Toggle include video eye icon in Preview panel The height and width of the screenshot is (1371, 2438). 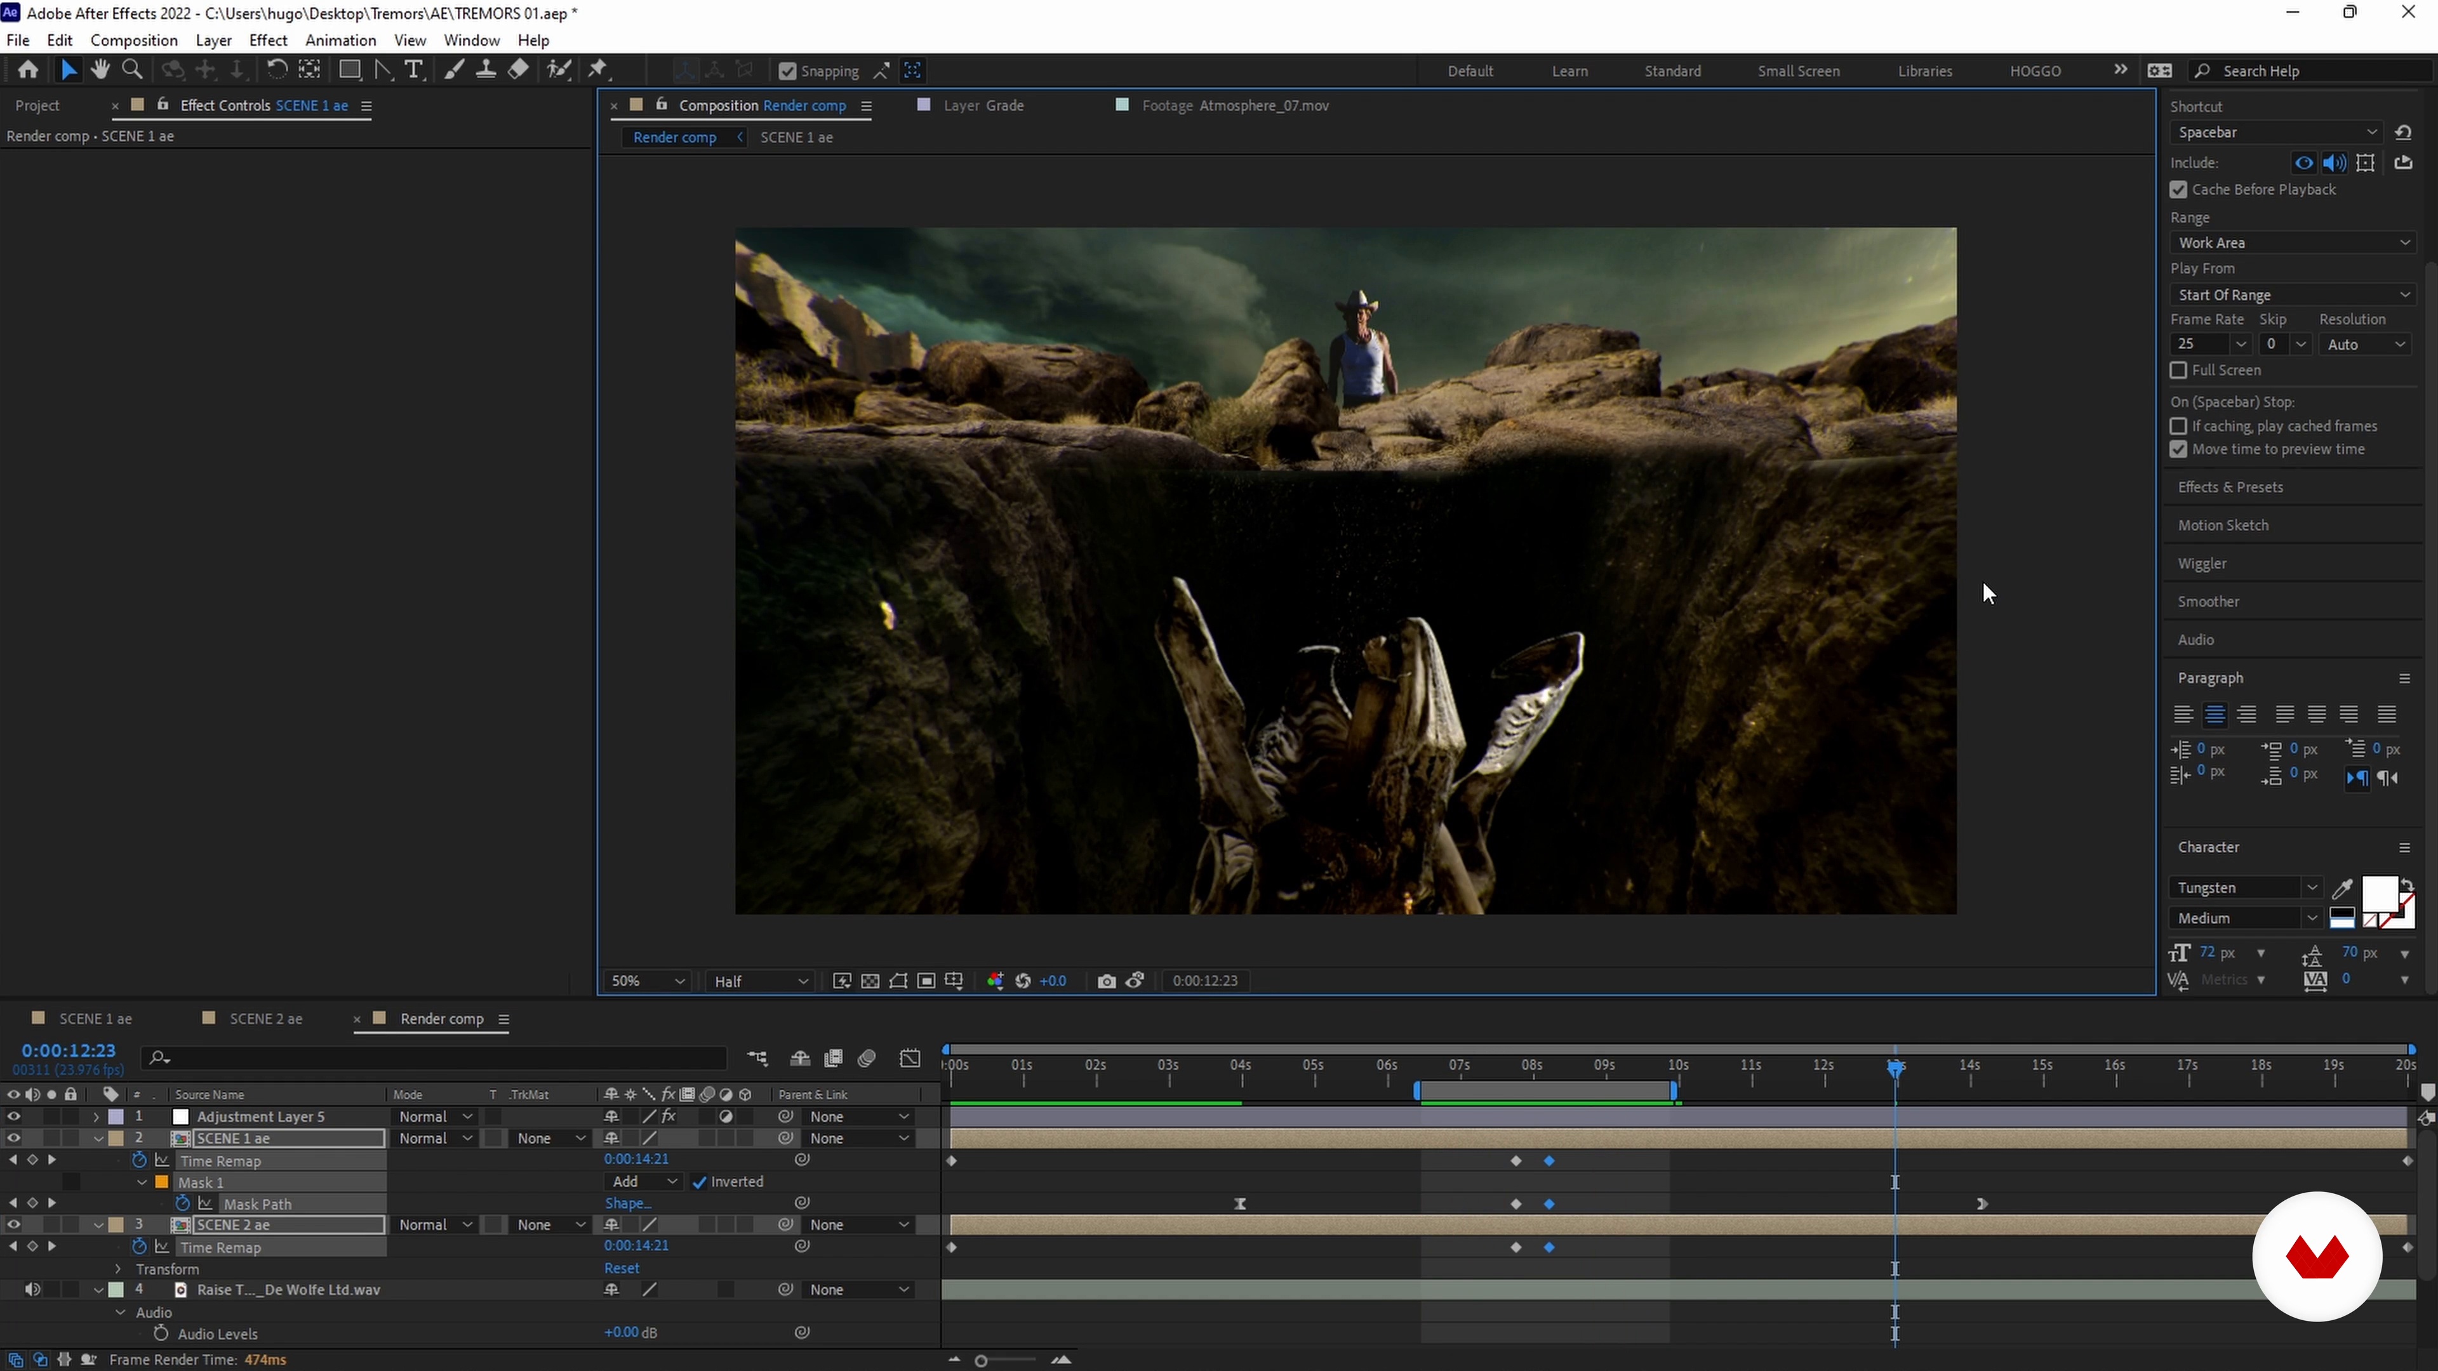(x=2303, y=162)
